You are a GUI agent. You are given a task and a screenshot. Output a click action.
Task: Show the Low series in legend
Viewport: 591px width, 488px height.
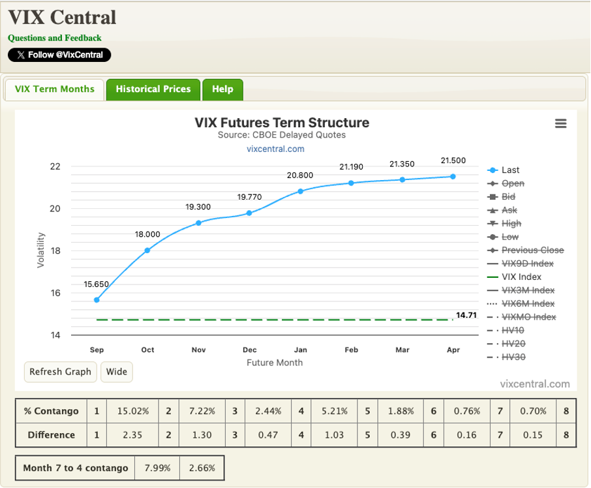503,237
